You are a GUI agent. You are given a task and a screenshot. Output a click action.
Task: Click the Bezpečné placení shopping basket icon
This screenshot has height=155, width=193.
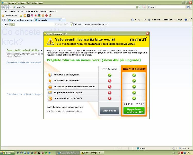(x=50, y=87)
